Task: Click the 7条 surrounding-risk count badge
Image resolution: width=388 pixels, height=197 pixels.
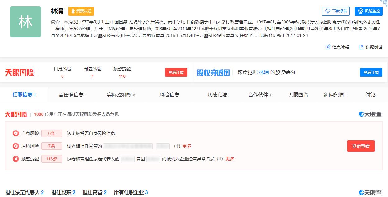Action: 52,146
